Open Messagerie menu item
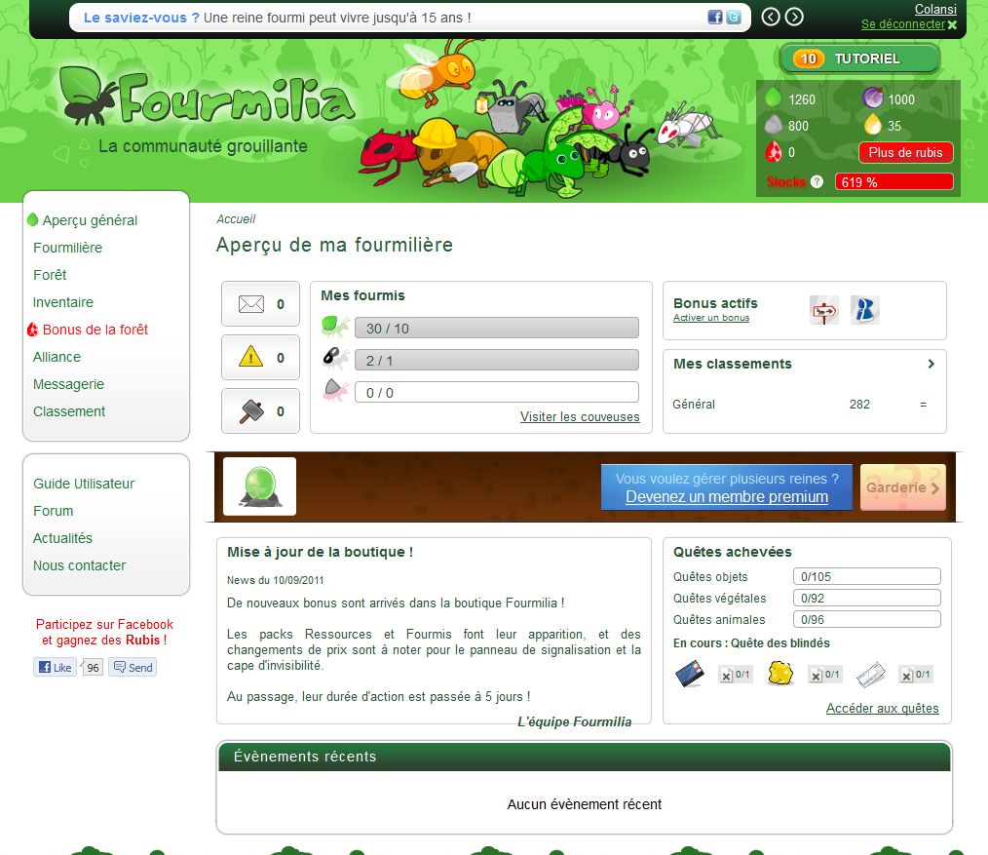Screen dimensions: 988x855 click(68, 384)
